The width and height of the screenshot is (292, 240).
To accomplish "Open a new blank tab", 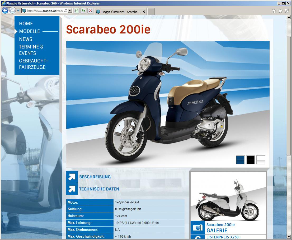I will point(151,12).
